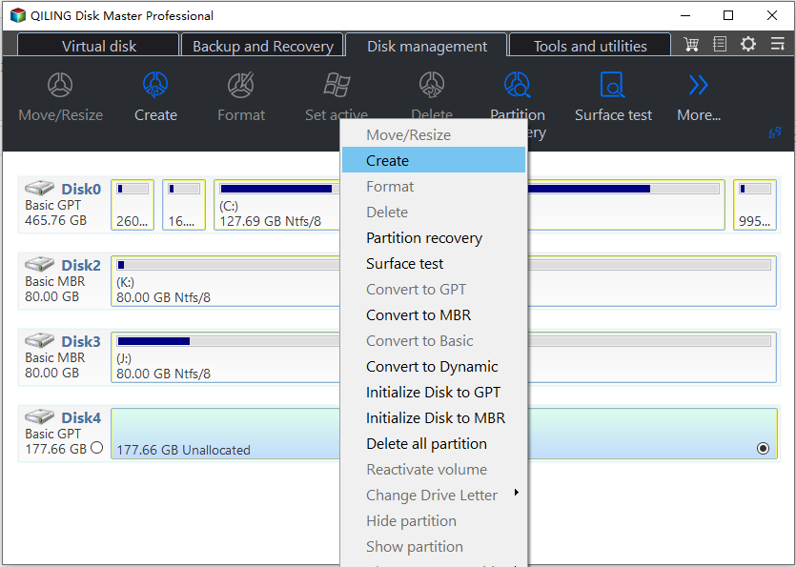Click the Format toolbar icon
Screen dimensions: 796x567
pyautogui.click(x=240, y=84)
